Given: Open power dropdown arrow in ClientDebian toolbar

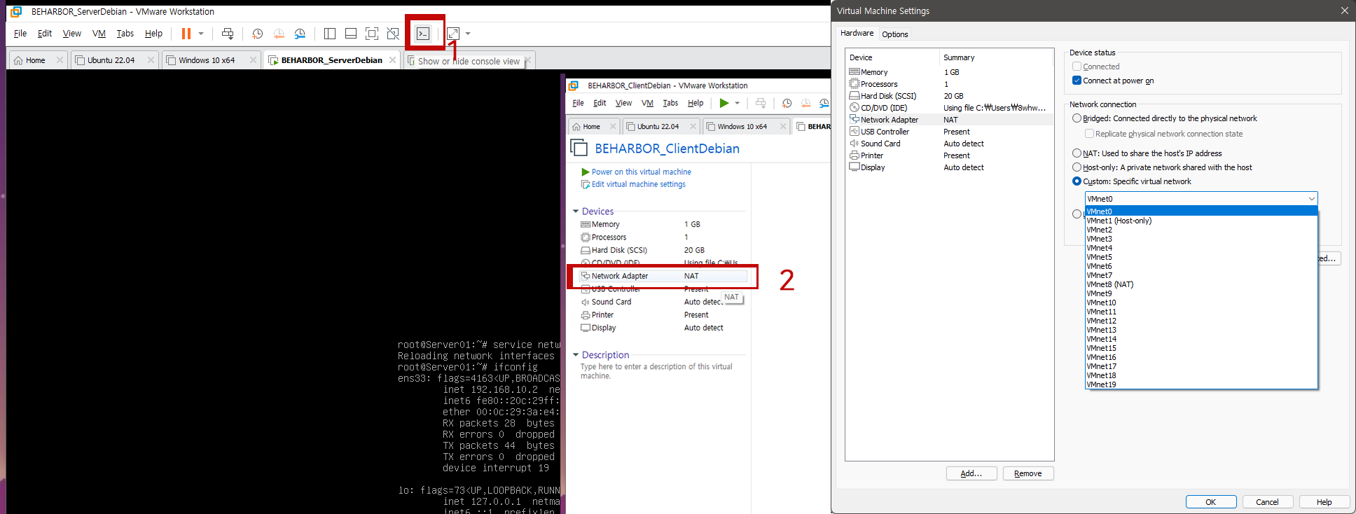Looking at the screenshot, I should (x=737, y=103).
